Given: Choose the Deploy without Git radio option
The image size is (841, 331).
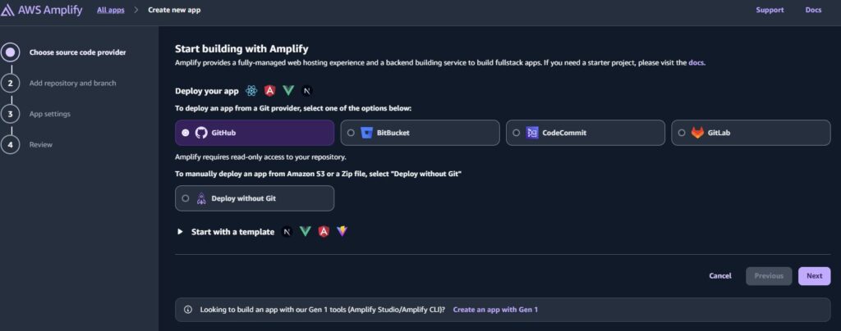Looking at the screenshot, I should pos(186,198).
